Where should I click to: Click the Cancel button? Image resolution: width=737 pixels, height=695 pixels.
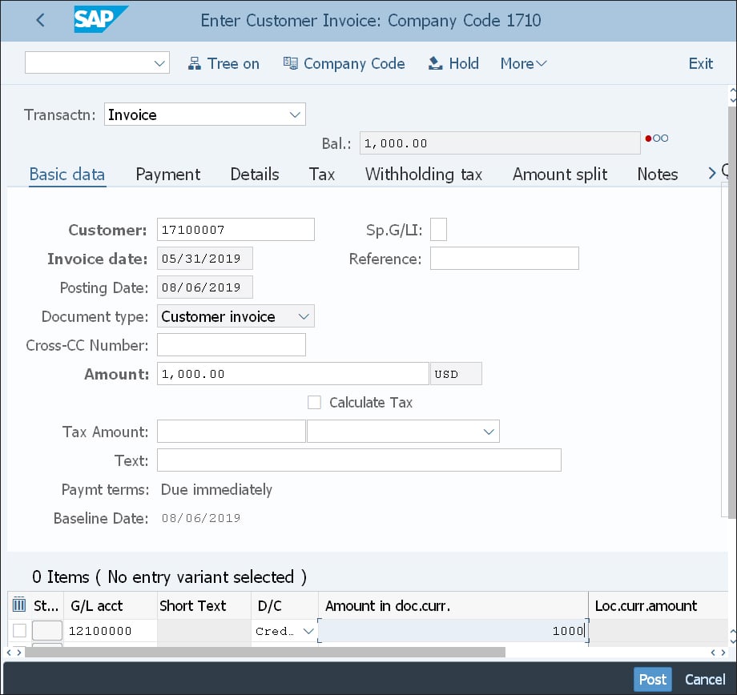[705, 679]
